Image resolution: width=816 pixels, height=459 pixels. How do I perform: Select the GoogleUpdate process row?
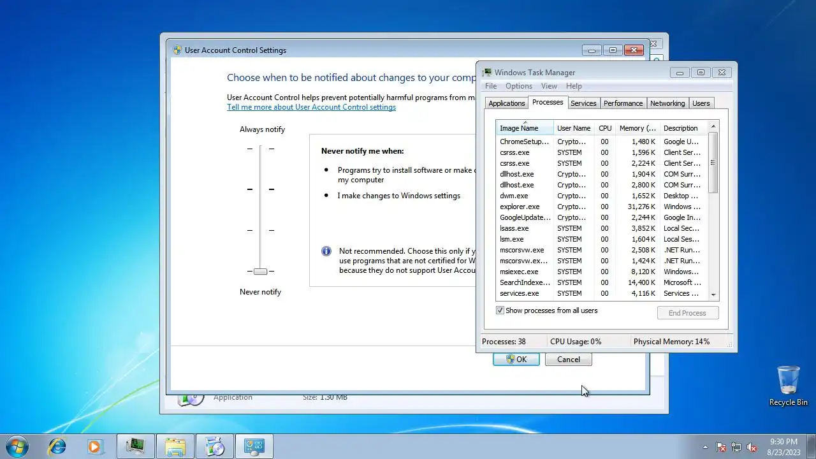[x=602, y=217]
